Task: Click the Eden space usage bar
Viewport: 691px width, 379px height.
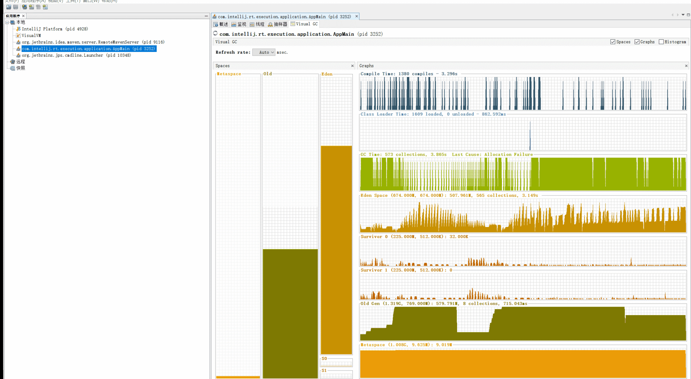Action: pyautogui.click(x=336, y=250)
